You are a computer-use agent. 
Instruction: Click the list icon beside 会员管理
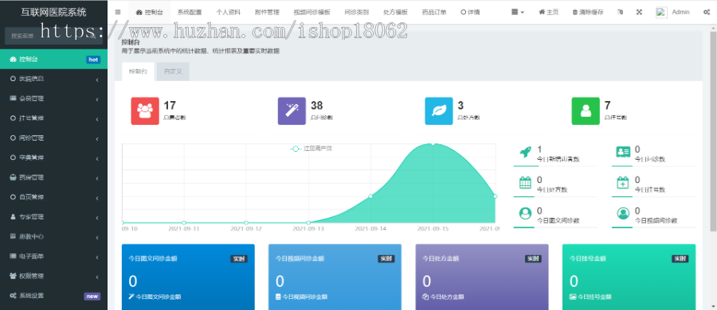(13, 98)
